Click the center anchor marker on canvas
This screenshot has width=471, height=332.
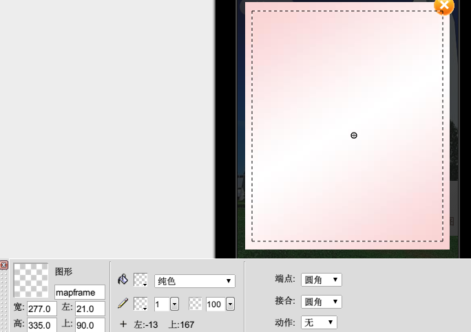354,135
